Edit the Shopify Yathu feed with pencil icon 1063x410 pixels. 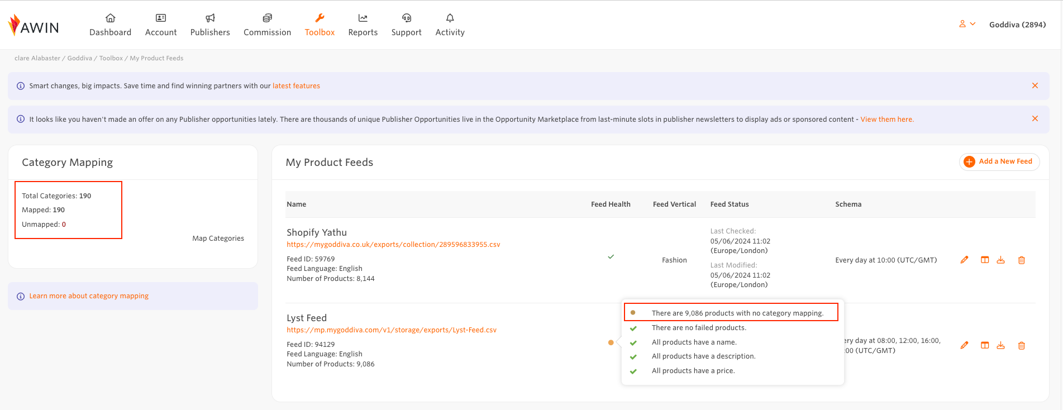[x=964, y=260]
